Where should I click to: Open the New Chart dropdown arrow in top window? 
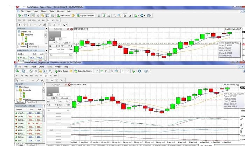click(22, 16)
